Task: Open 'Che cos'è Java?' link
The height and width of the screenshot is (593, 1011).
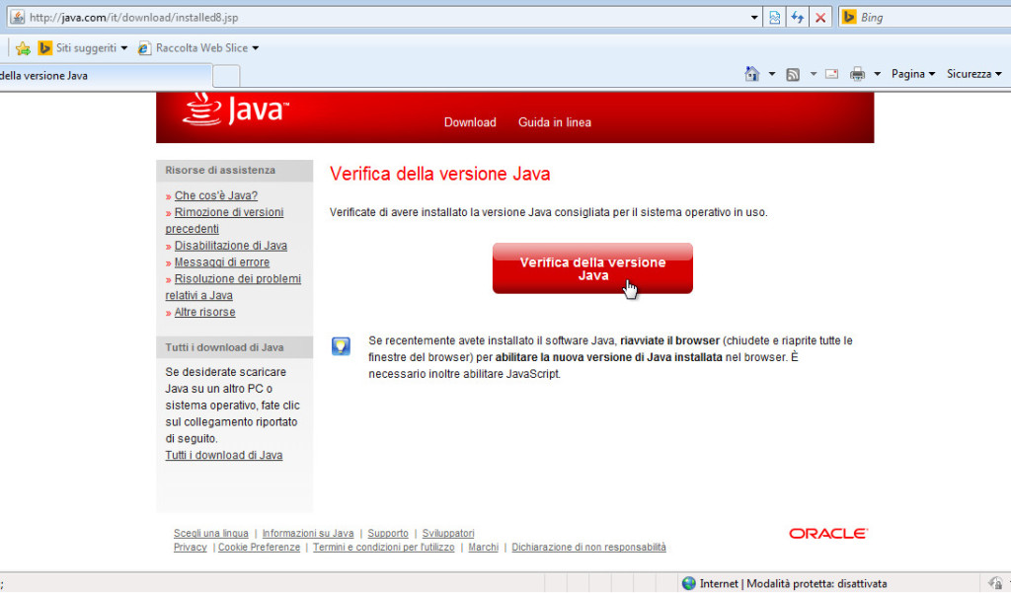Action: [x=215, y=195]
